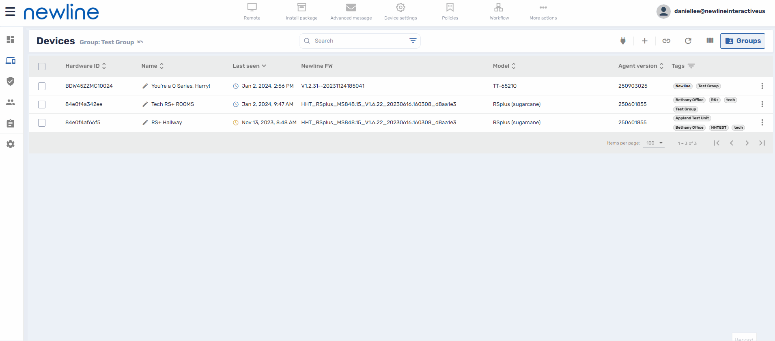This screenshot has width=775, height=341.
Task: Open row menu for Tech RS+ ROOMS
Action: (x=762, y=104)
